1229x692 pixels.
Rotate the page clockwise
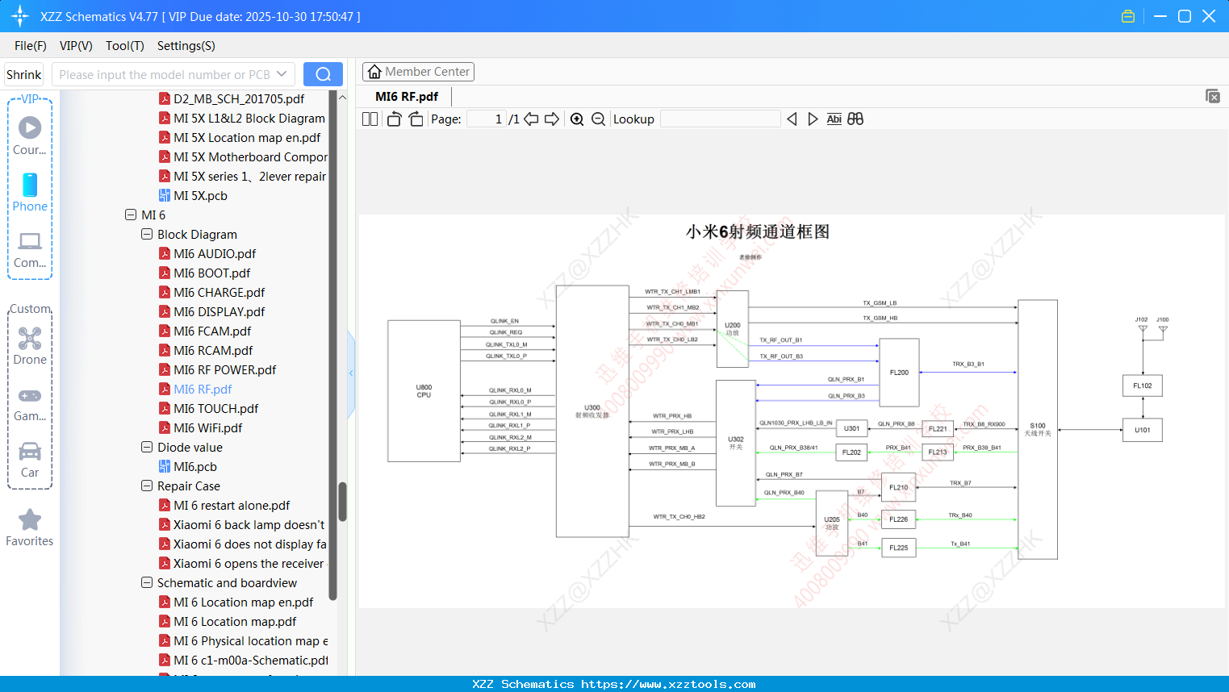(416, 119)
